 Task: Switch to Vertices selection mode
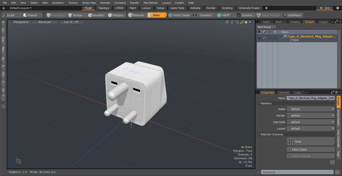(x=75, y=15)
